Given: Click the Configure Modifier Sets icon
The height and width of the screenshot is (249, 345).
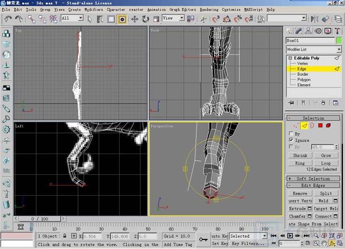Looking at the screenshot, I should click(335, 103).
